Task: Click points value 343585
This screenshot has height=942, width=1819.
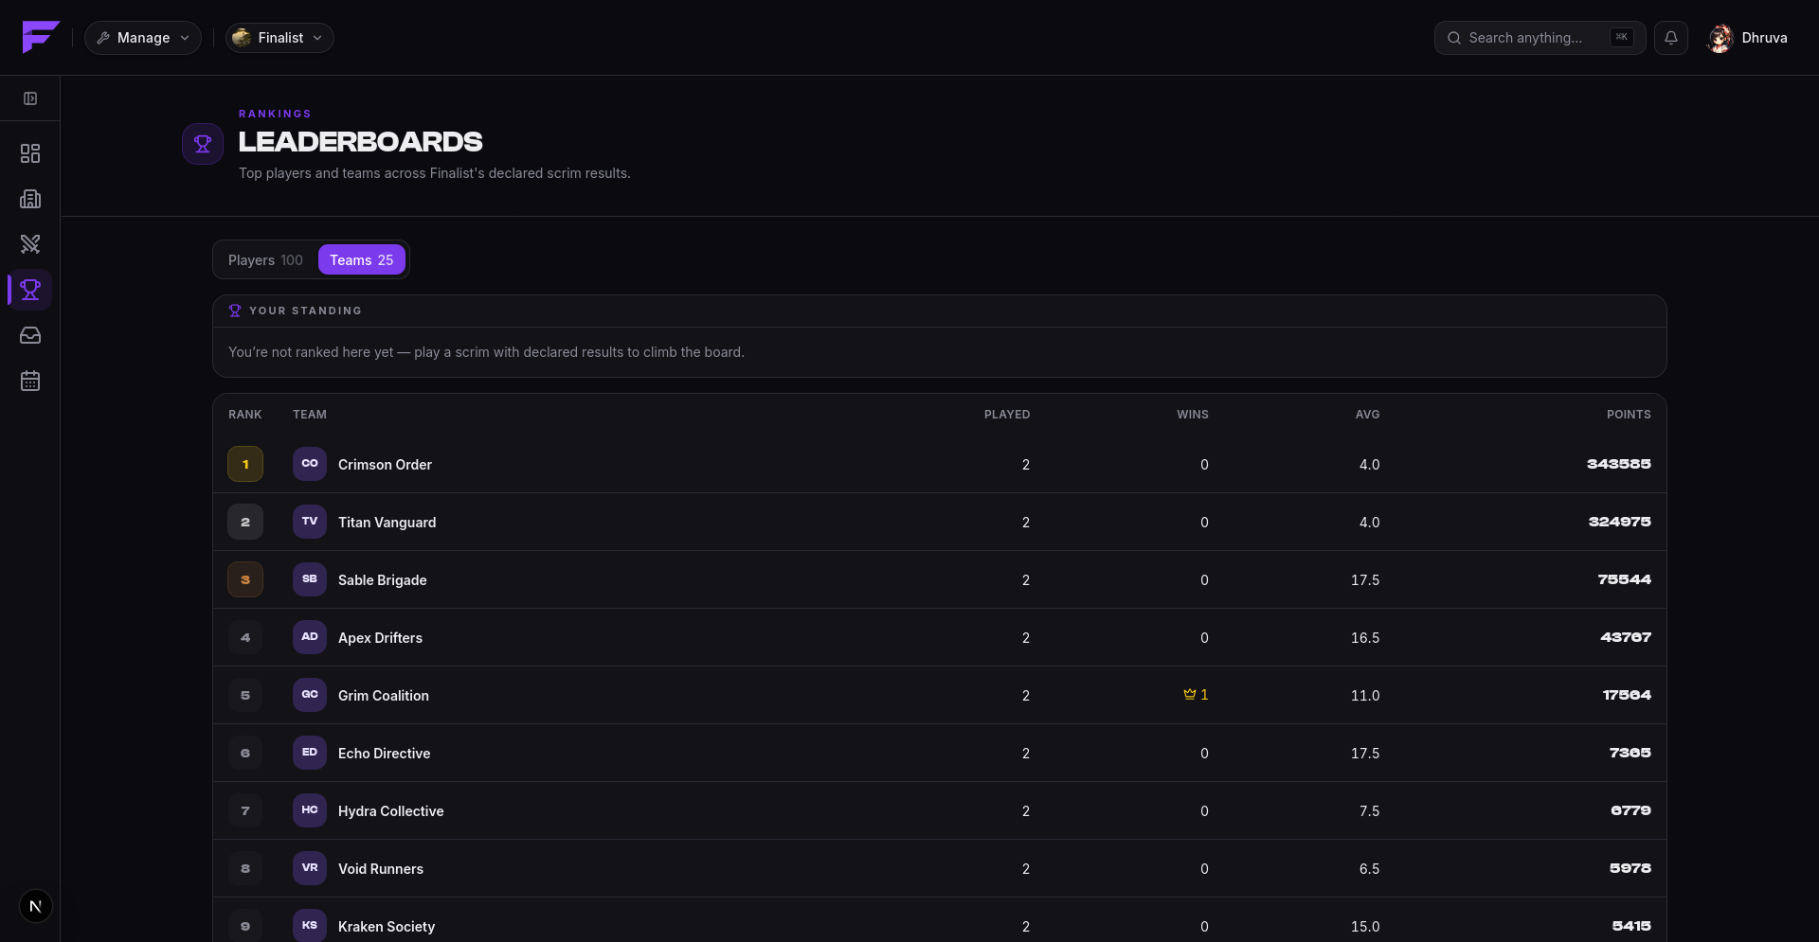Action: (x=1619, y=464)
